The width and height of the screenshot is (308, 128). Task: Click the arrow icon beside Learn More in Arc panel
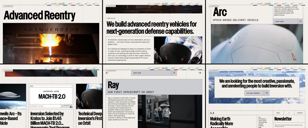click(x=300, y=21)
